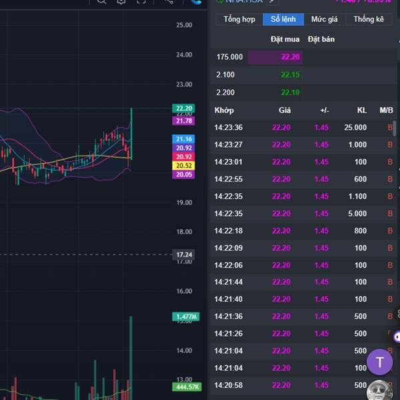Click the 14:21:36 trade row
This screenshot has width=400, height=400.
(303, 316)
